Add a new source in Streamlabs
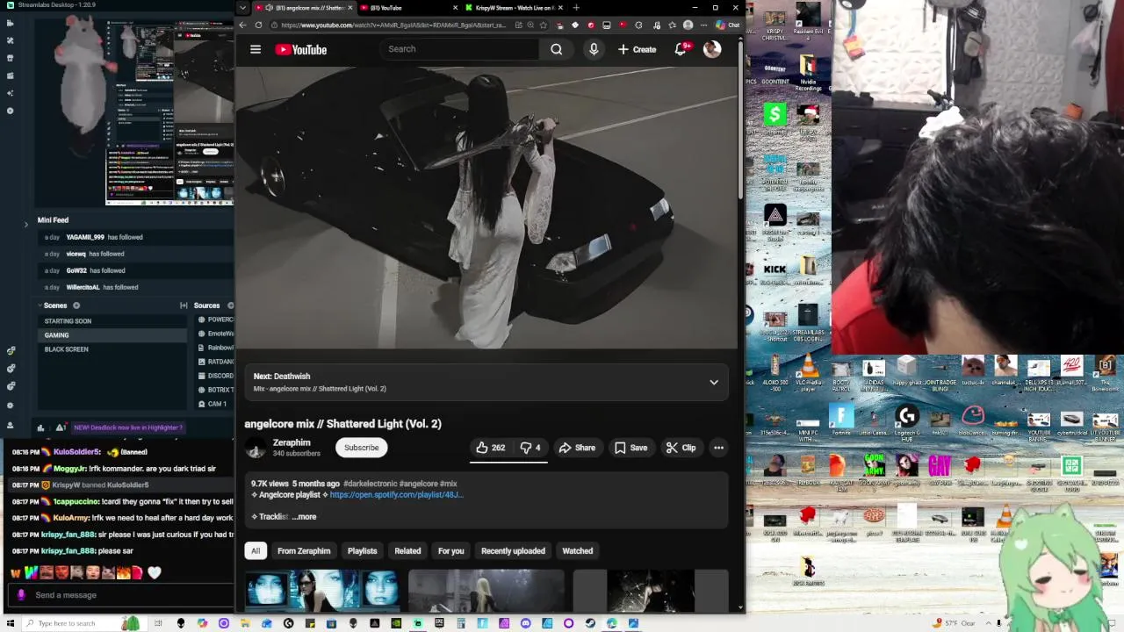1124x632 pixels. [230, 305]
